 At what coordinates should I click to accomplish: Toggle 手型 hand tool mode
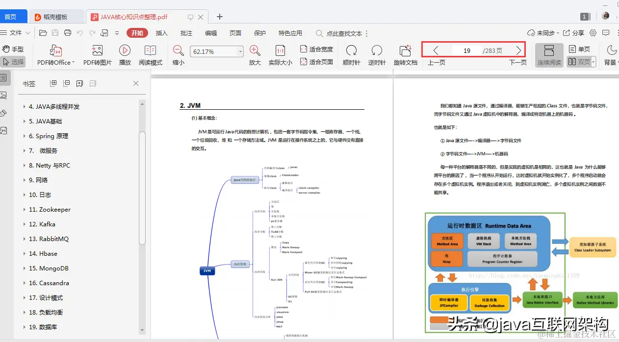click(x=14, y=49)
